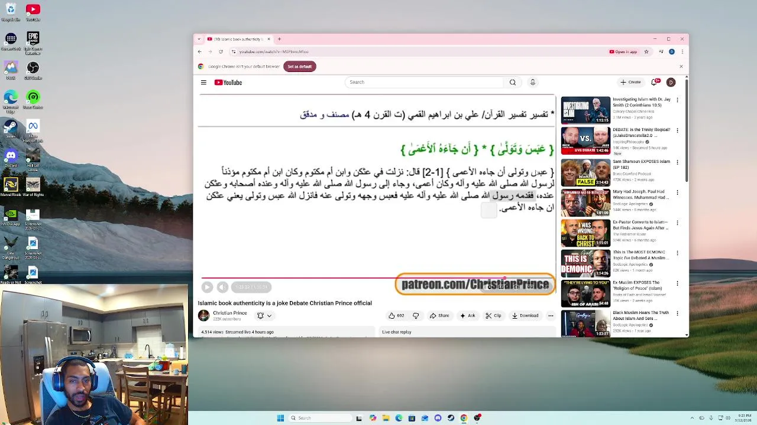This screenshot has width=757, height=425.
Task: Launch OBS Studio desktop icon
Action: [x=33, y=71]
